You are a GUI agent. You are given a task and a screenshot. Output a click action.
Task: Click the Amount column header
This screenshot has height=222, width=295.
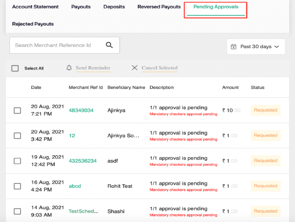tap(230, 87)
